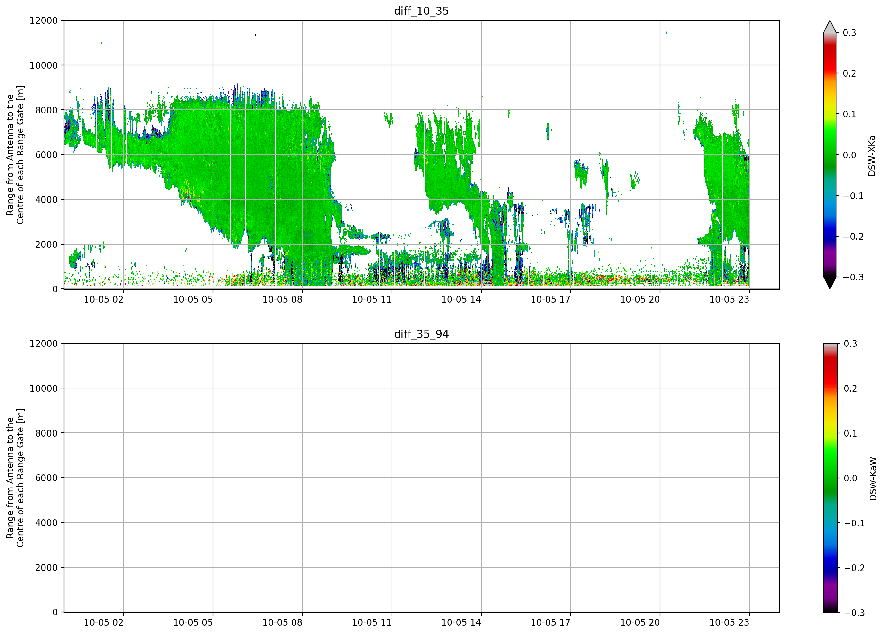This screenshot has height=634, width=884.
Task: Click the '10-05 08' x-tick under diff_35_94
Action: 283,623
